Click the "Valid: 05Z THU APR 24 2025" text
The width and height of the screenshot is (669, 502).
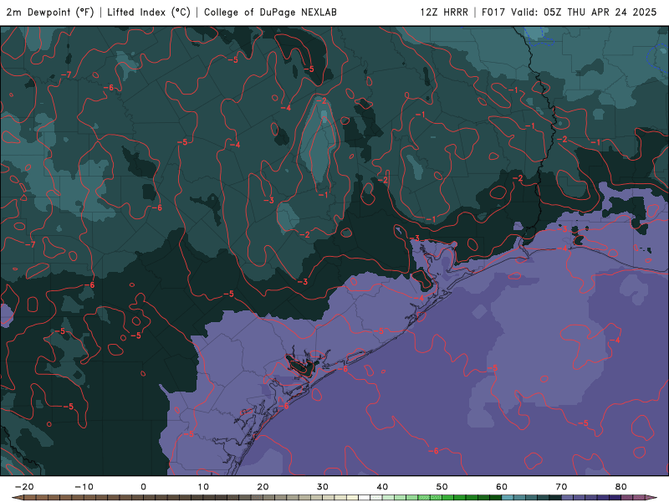584,13
